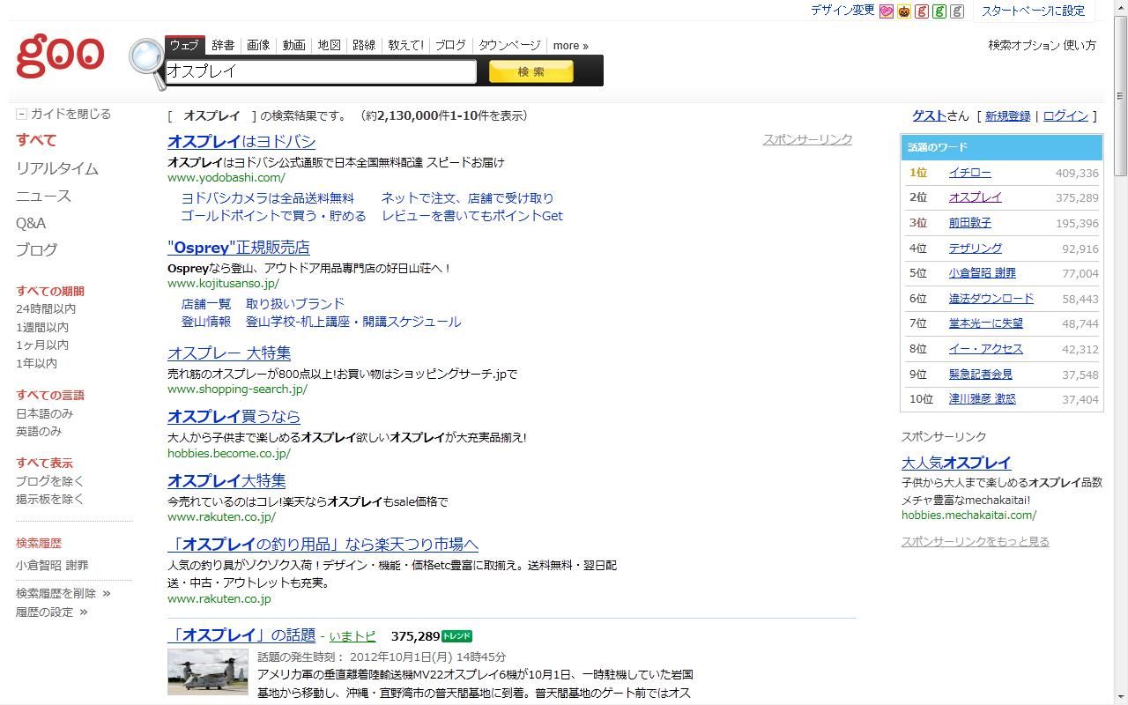Choose the green g design theme
The image size is (1128, 705).
tap(939, 11)
